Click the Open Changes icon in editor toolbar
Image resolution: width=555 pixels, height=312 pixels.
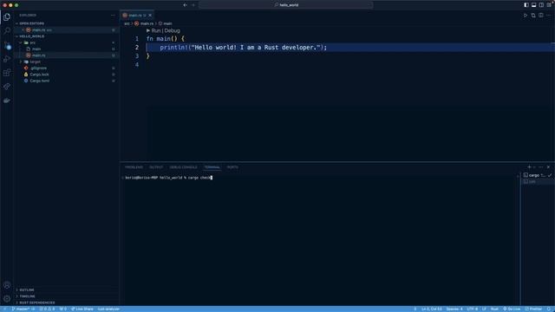(x=533, y=16)
